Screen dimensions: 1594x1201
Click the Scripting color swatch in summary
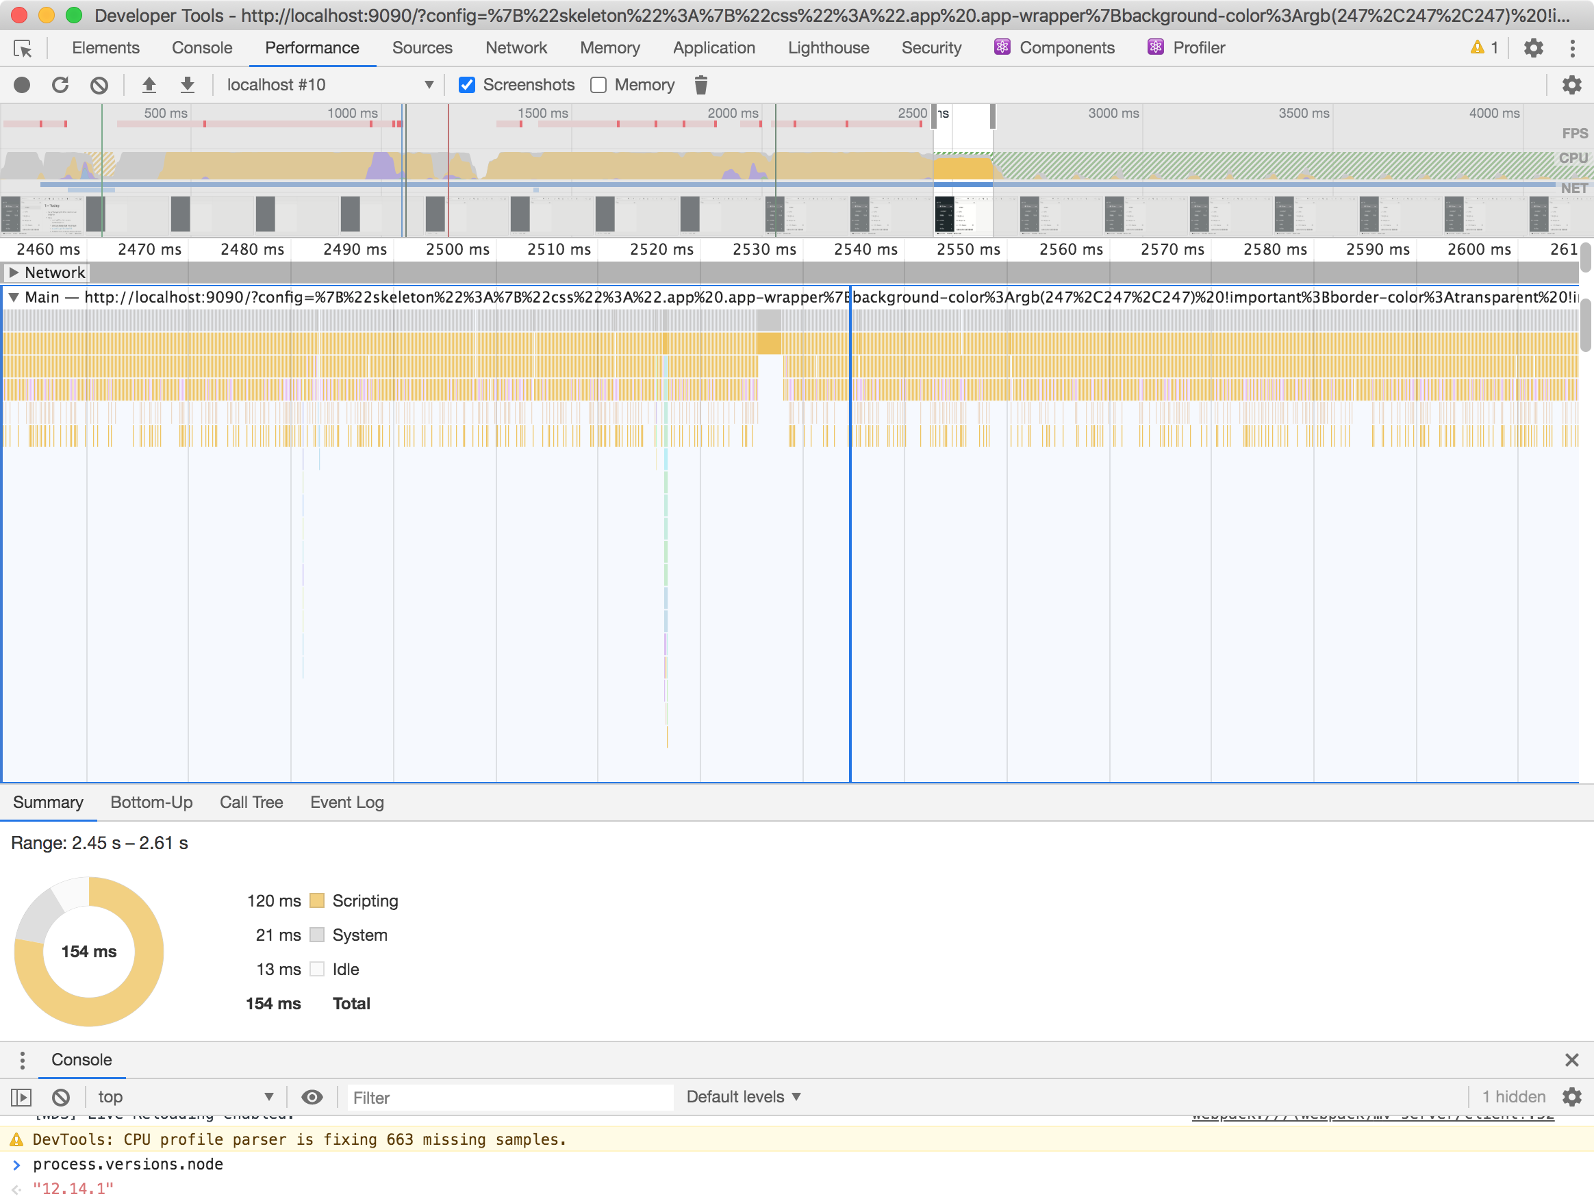[x=317, y=900]
